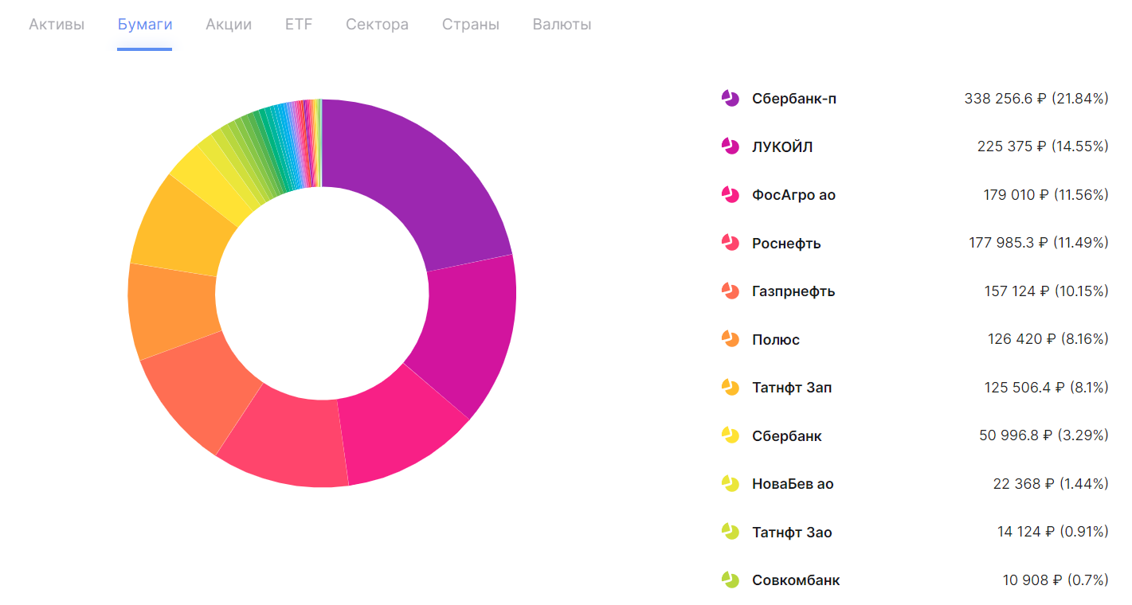Click the value 50 996.8 ₽ (3.29%)

(x=1044, y=435)
